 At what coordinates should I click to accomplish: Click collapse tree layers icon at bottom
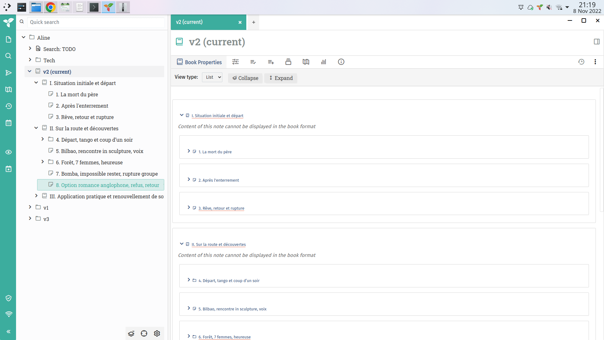[131, 333]
